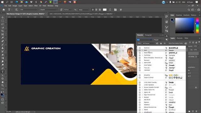Select the Move tool

pyautogui.click(x=3, y=17)
